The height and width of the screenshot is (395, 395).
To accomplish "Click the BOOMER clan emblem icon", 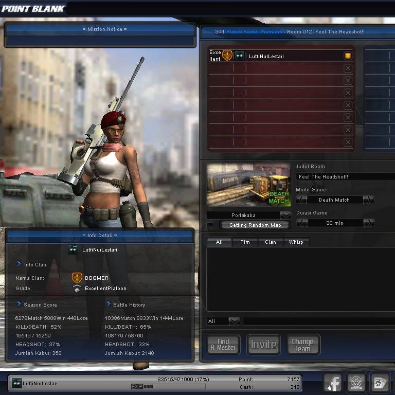I will coord(77,278).
